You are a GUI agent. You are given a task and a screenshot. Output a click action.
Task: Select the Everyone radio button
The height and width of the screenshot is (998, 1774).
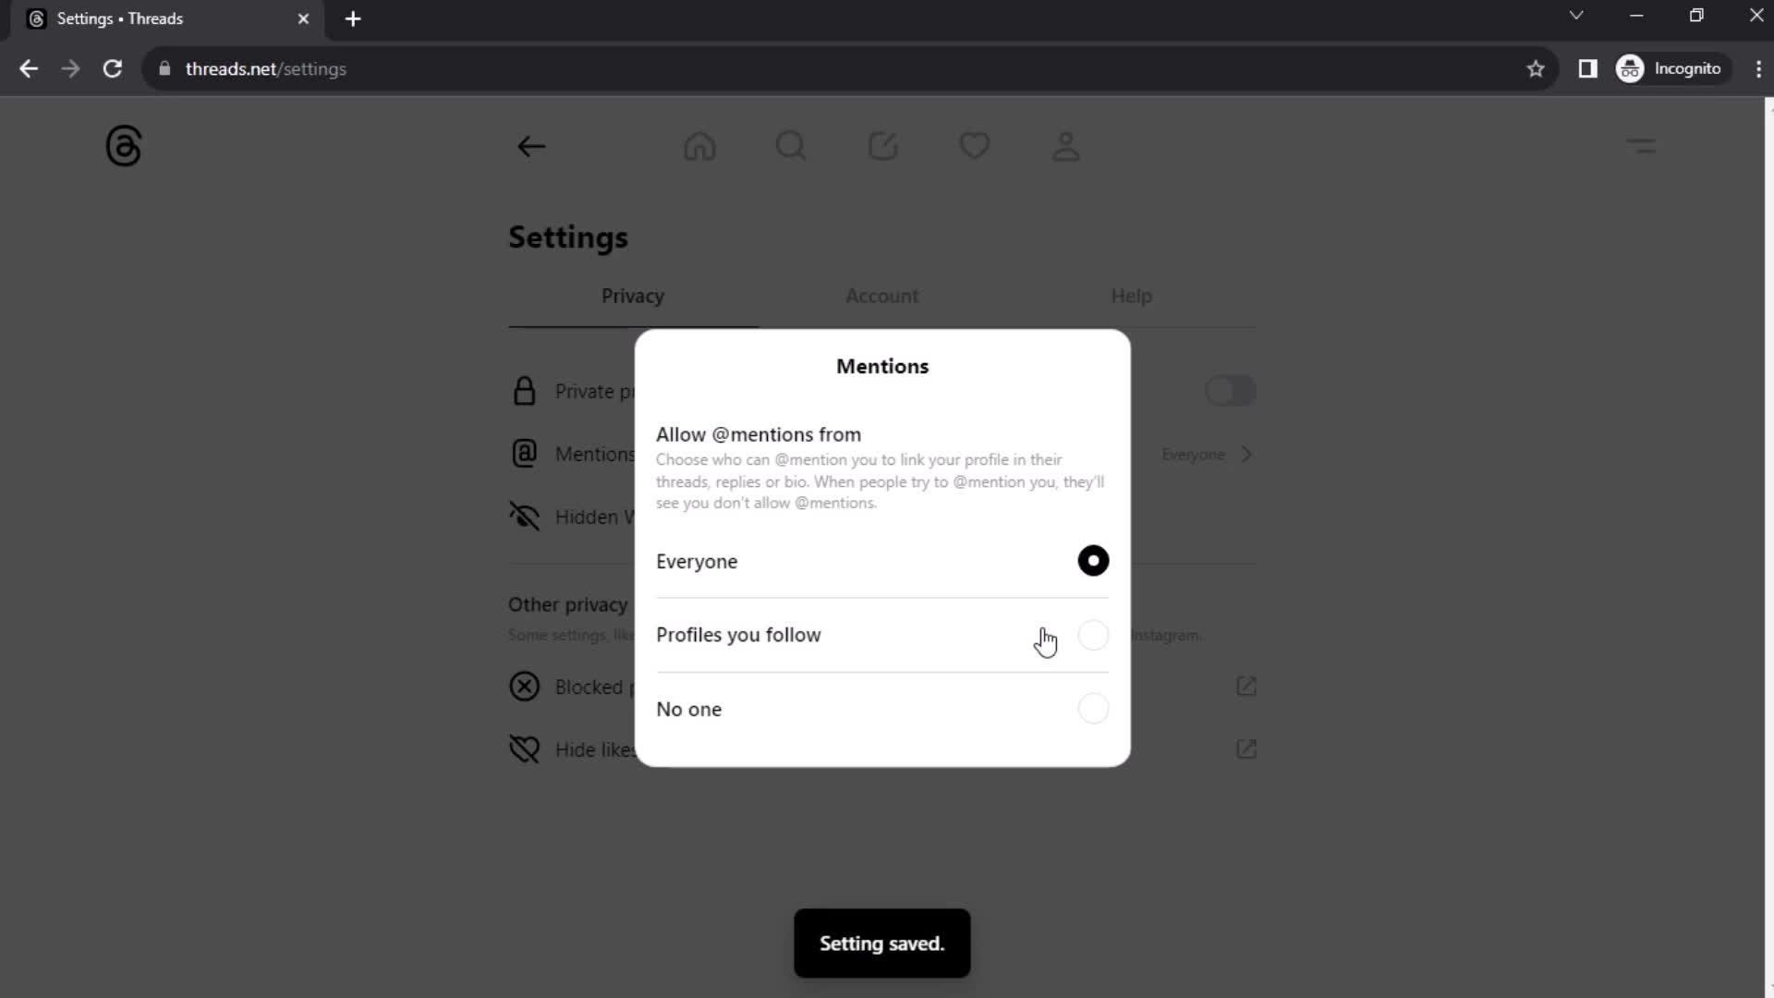1093,561
